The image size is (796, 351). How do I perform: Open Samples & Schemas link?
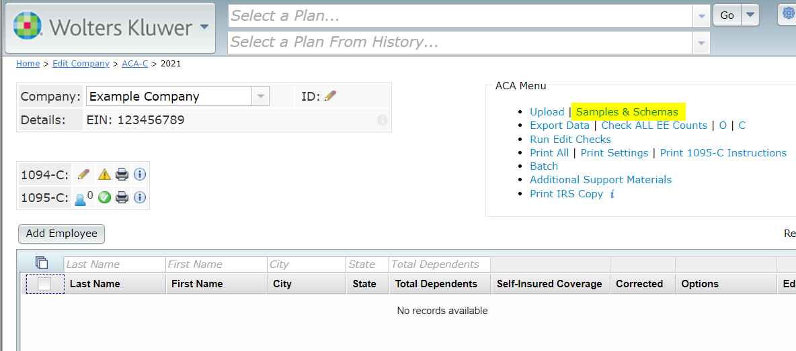coord(627,111)
